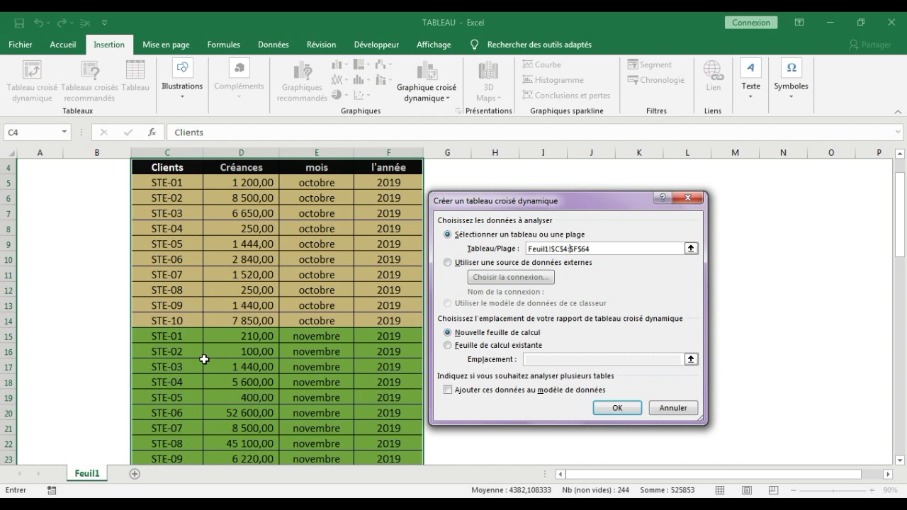Open Quick Access Toolbar customize dropdown
The height and width of the screenshot is (510, 907).
coord(105,23)
